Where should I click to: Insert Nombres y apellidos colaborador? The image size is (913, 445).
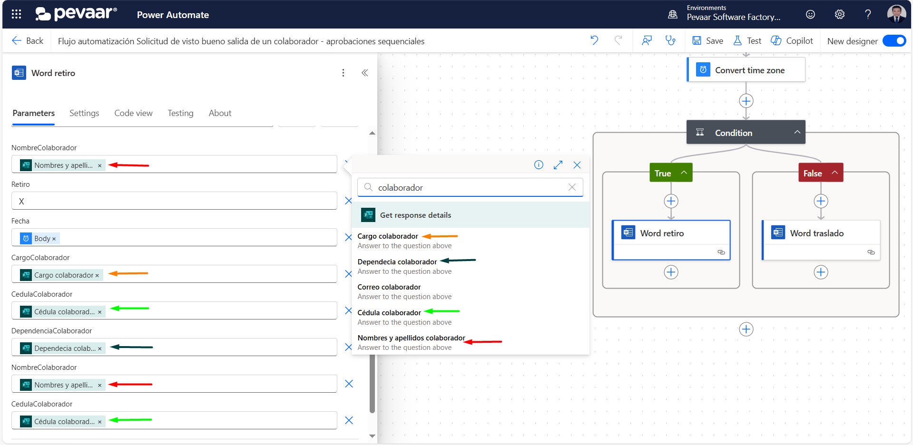(x=471, y=342)
